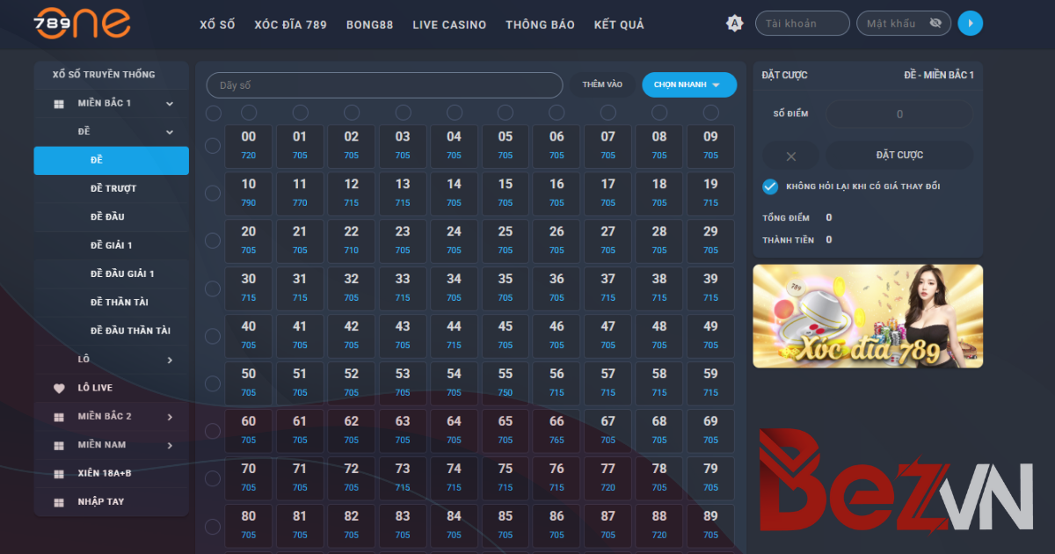Click the circular A icon in header
The image size is (1055, 554).
735,24
